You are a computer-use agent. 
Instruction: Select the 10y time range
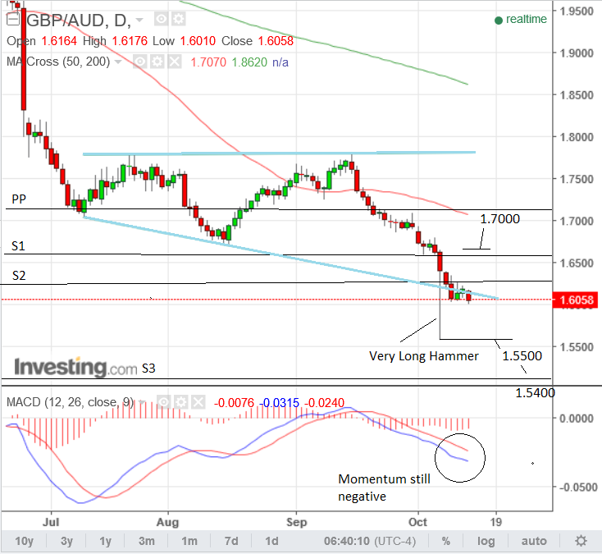[x=24, y=541]
